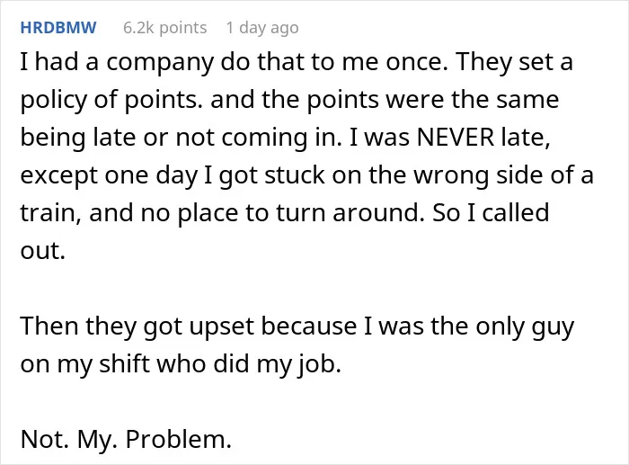Click the line starting 'except one day I'

(307, 175)
